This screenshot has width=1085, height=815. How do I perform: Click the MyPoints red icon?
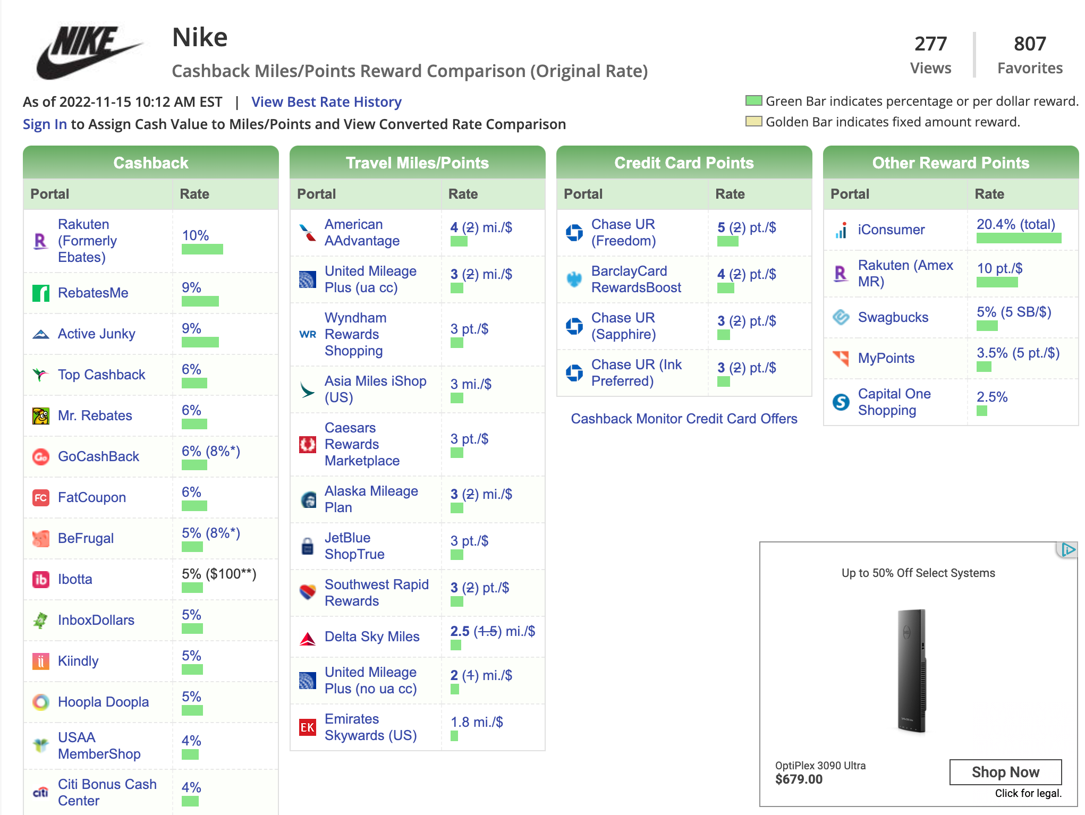click(841, 358)
